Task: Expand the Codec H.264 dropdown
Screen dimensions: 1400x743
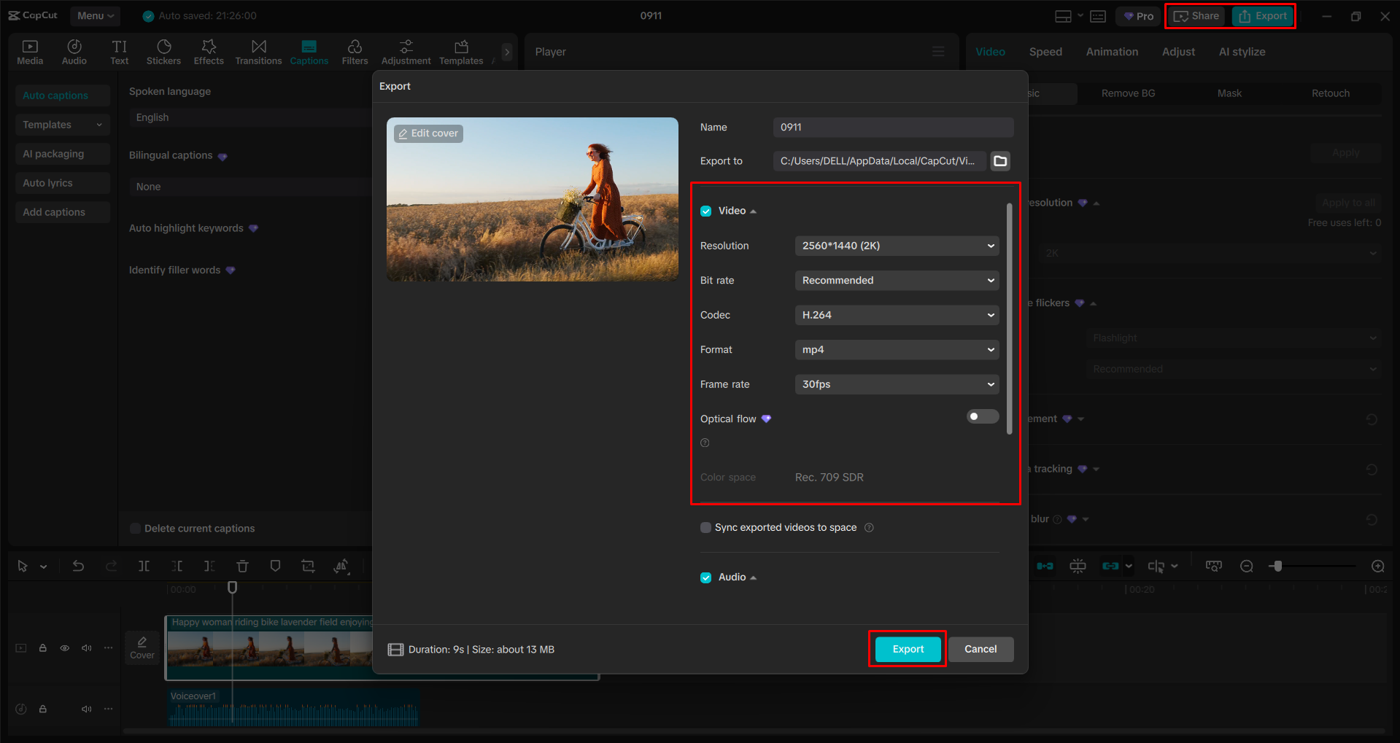Action: (x=897, y=315)
